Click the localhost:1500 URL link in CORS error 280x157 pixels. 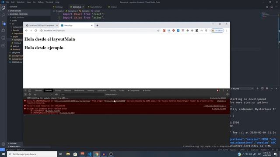click(72, 101)
